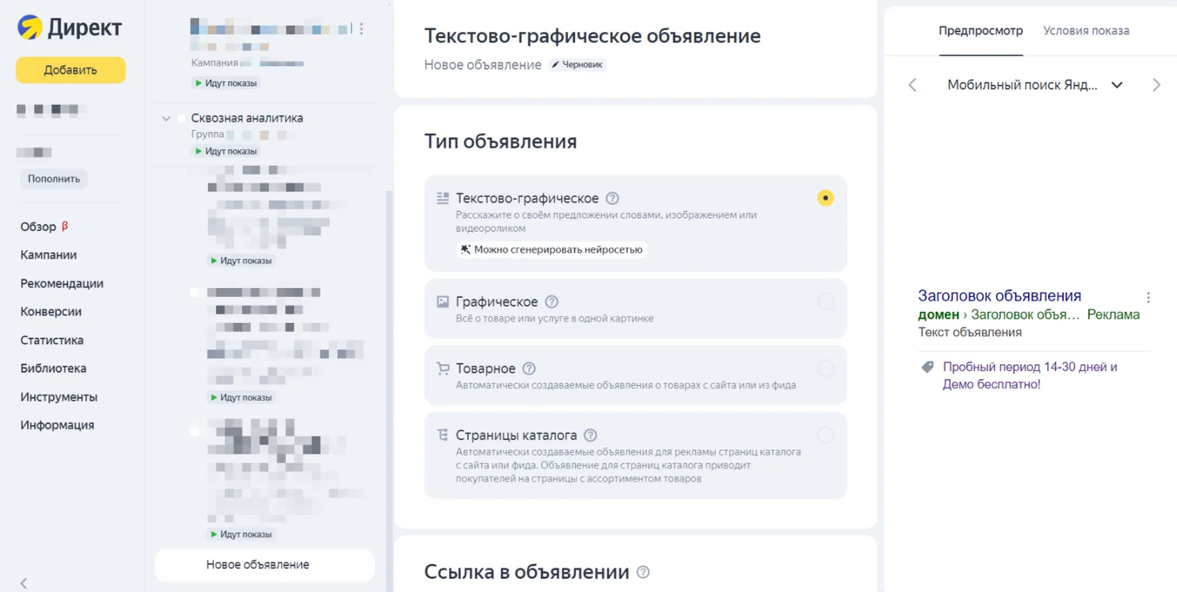Screen dimensions: 1177x592
Task: Open the ad preview three-dot menu
Action: click(x=1148, y=298)
